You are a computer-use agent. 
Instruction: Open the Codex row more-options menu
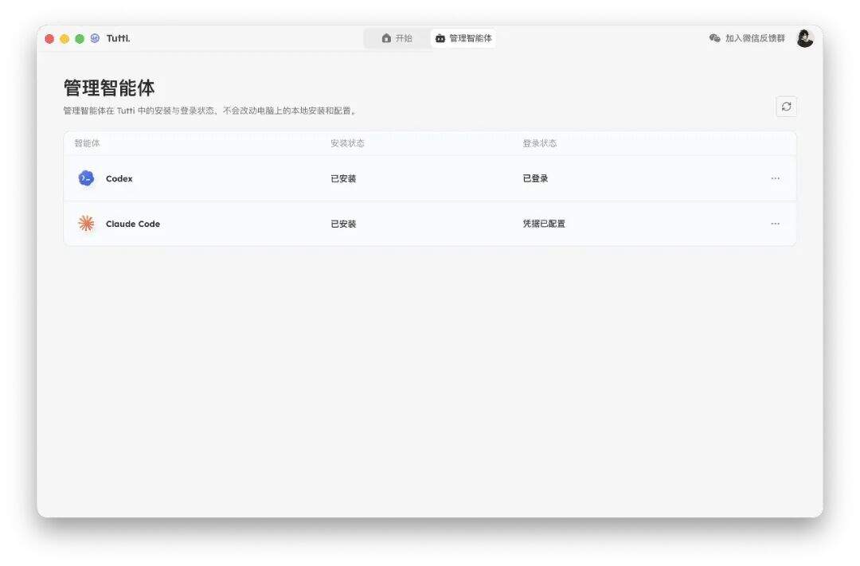(775, 178)
